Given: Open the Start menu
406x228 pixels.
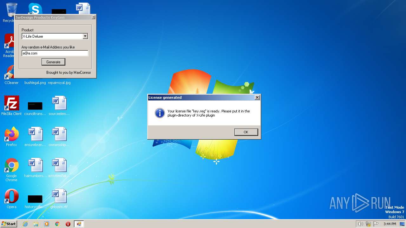Looking at the screenshot, I should click(9, 224).
